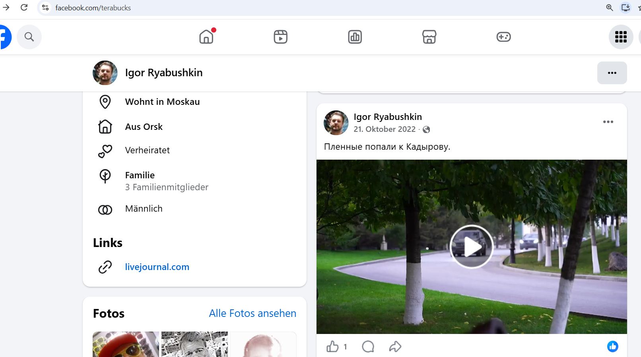Click the like count '1'

click(345, 347)
